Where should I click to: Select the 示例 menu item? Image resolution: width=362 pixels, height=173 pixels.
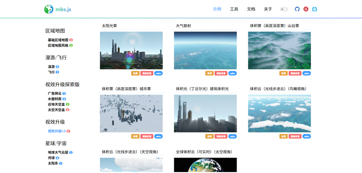point(217,9)
